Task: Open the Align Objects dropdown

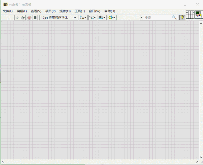Action: pos(83,18)
